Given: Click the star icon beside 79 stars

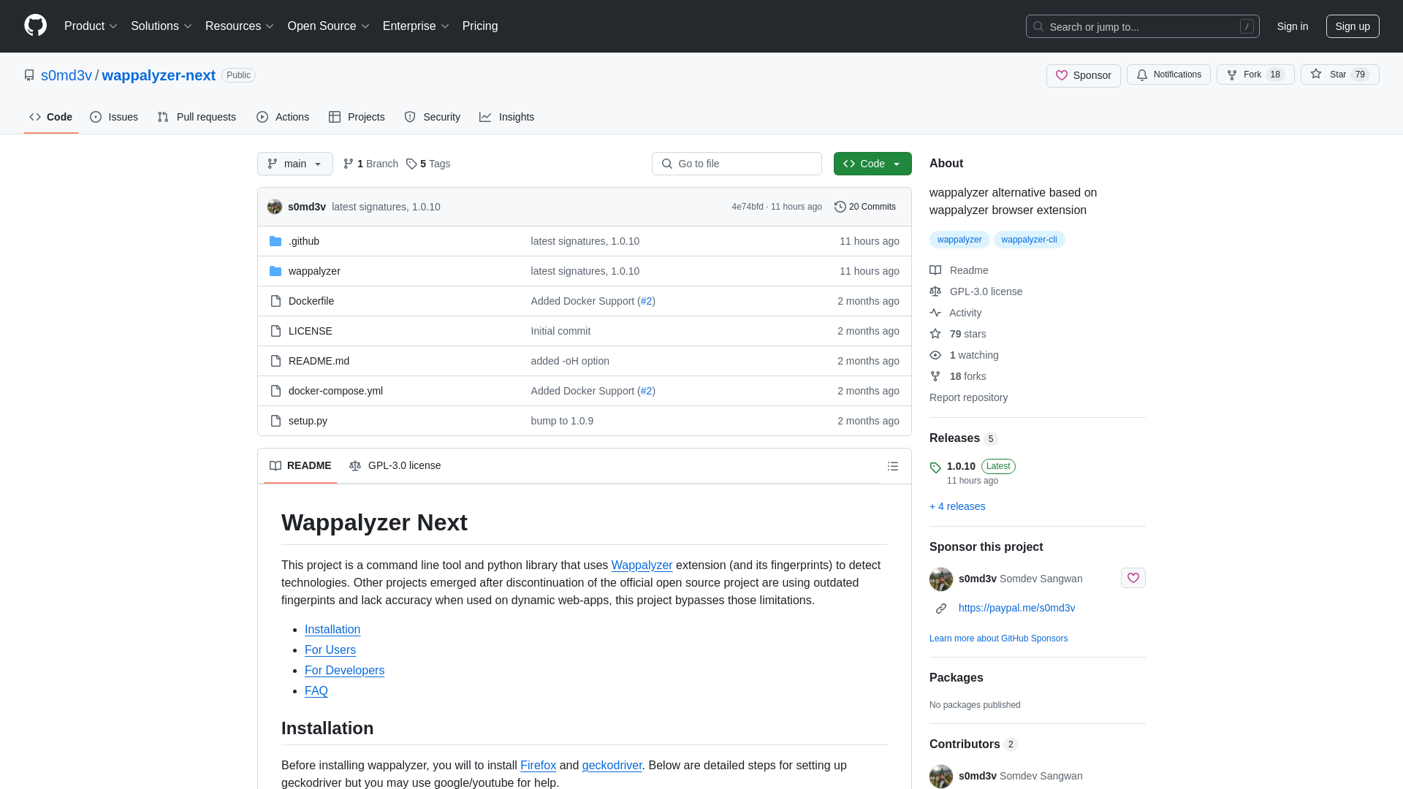Looking at the screenshot, I should [935, 334].
